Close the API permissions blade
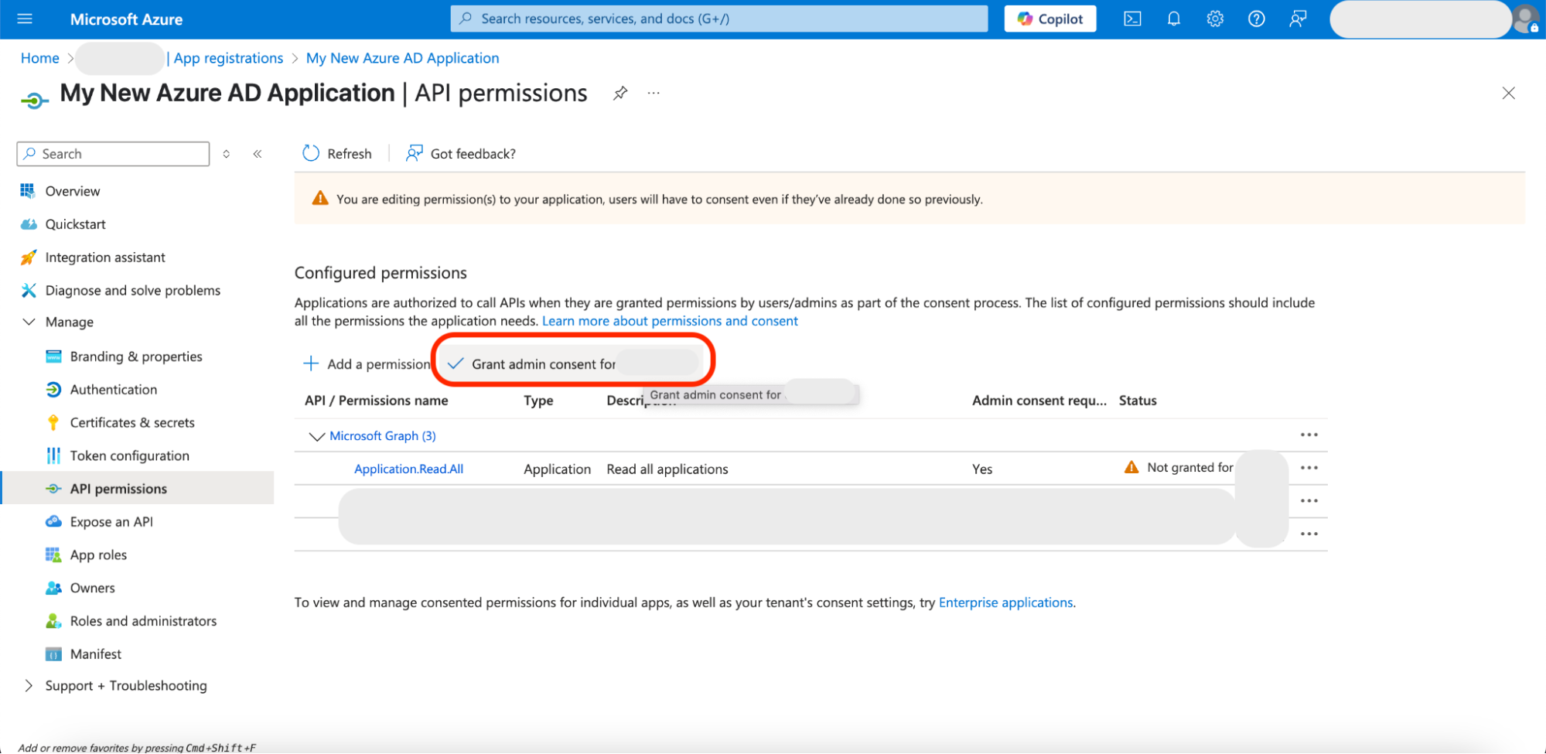This screenshot has height=754, width=1546. click(x=1508, y=93)
